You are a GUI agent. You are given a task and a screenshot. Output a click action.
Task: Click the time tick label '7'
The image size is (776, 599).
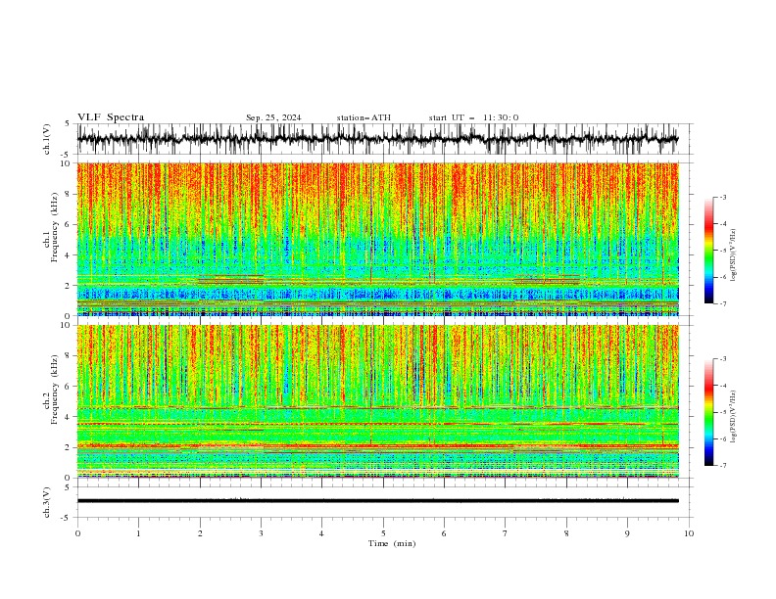506,533
